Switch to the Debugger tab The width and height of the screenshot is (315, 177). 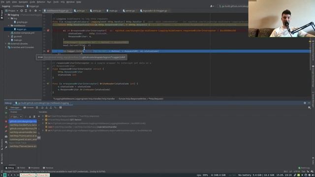(15, 108)
